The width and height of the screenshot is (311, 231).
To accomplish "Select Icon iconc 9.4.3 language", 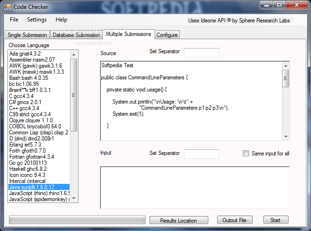I will click(x=39, y=175).
